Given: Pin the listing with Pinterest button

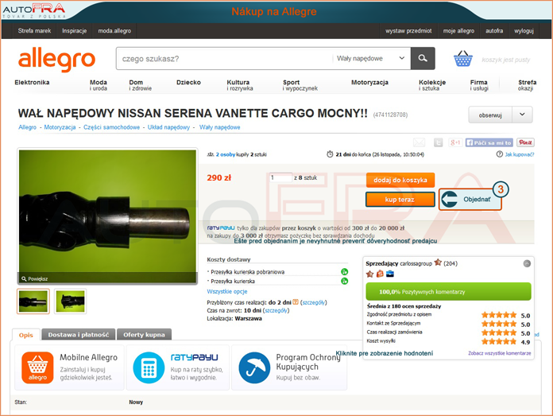Looking at the screenshot, I should pyautogui.click(x=525, y=142).
